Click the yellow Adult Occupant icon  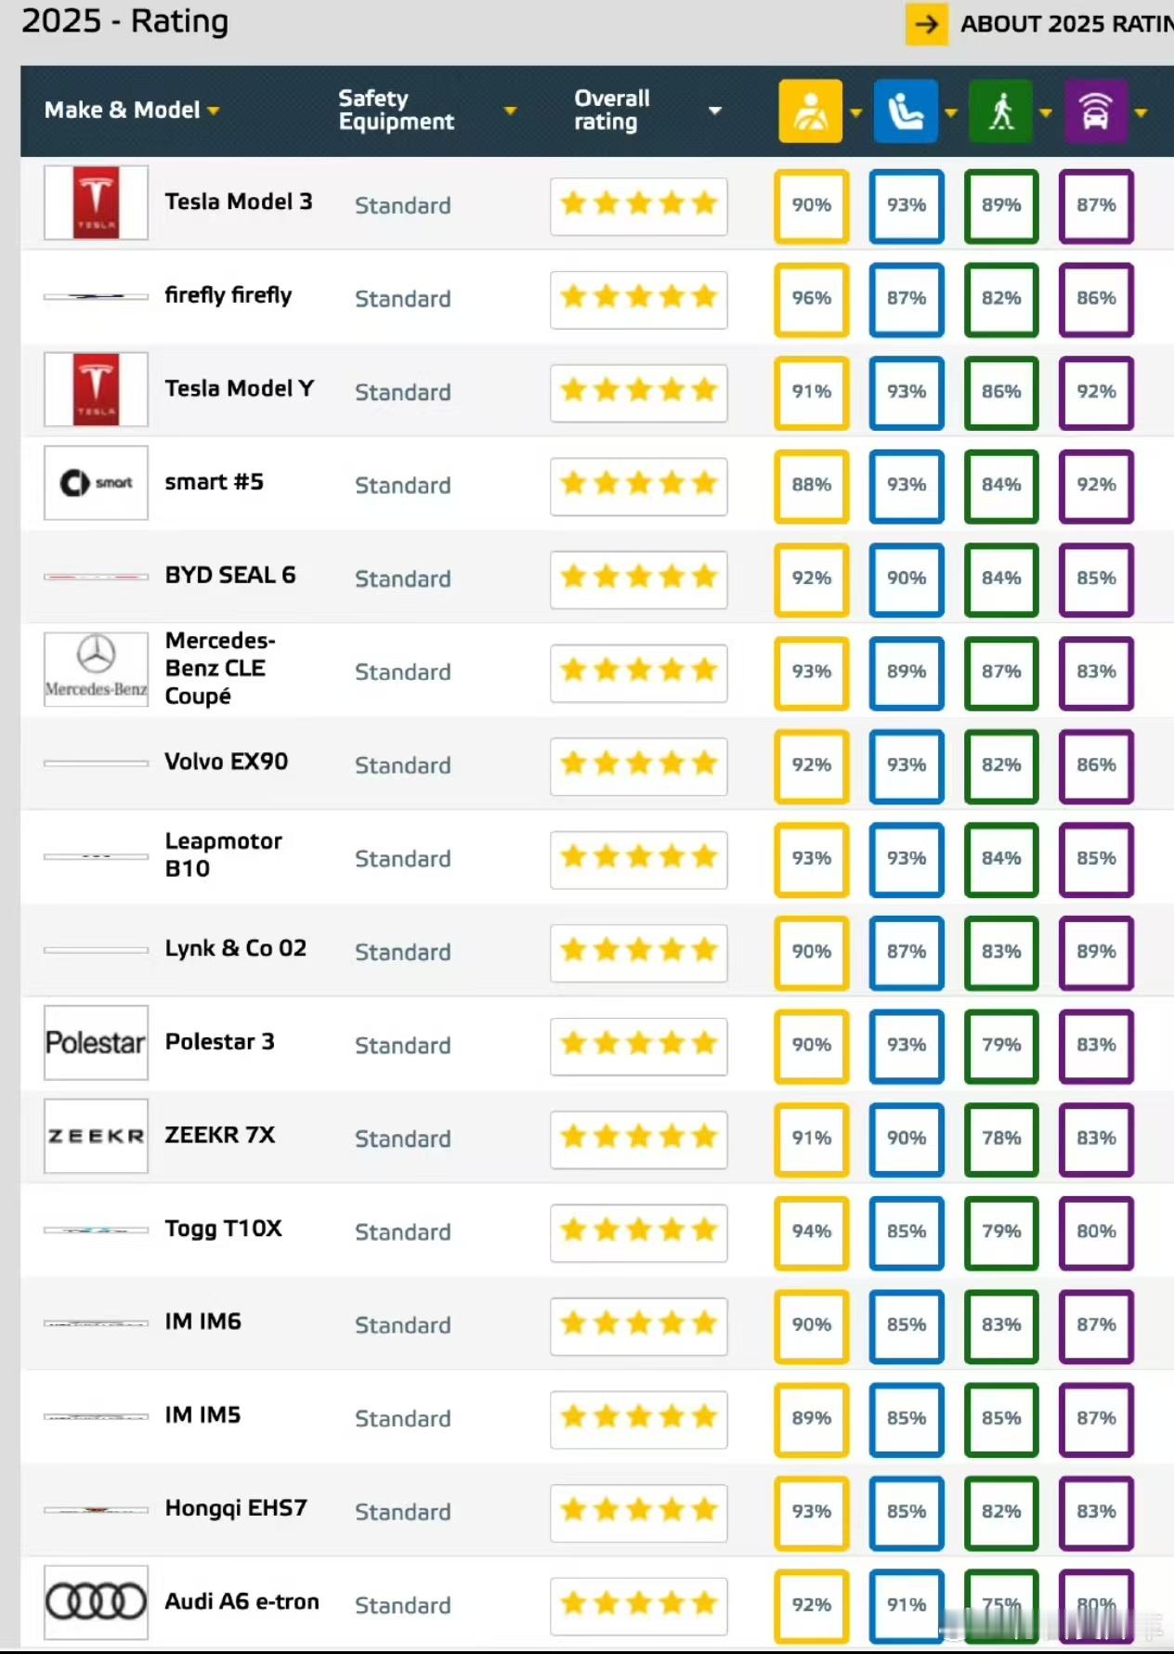(810, 111)
